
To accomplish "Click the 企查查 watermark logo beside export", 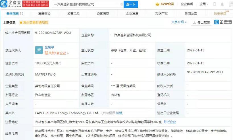I will 223,22.
